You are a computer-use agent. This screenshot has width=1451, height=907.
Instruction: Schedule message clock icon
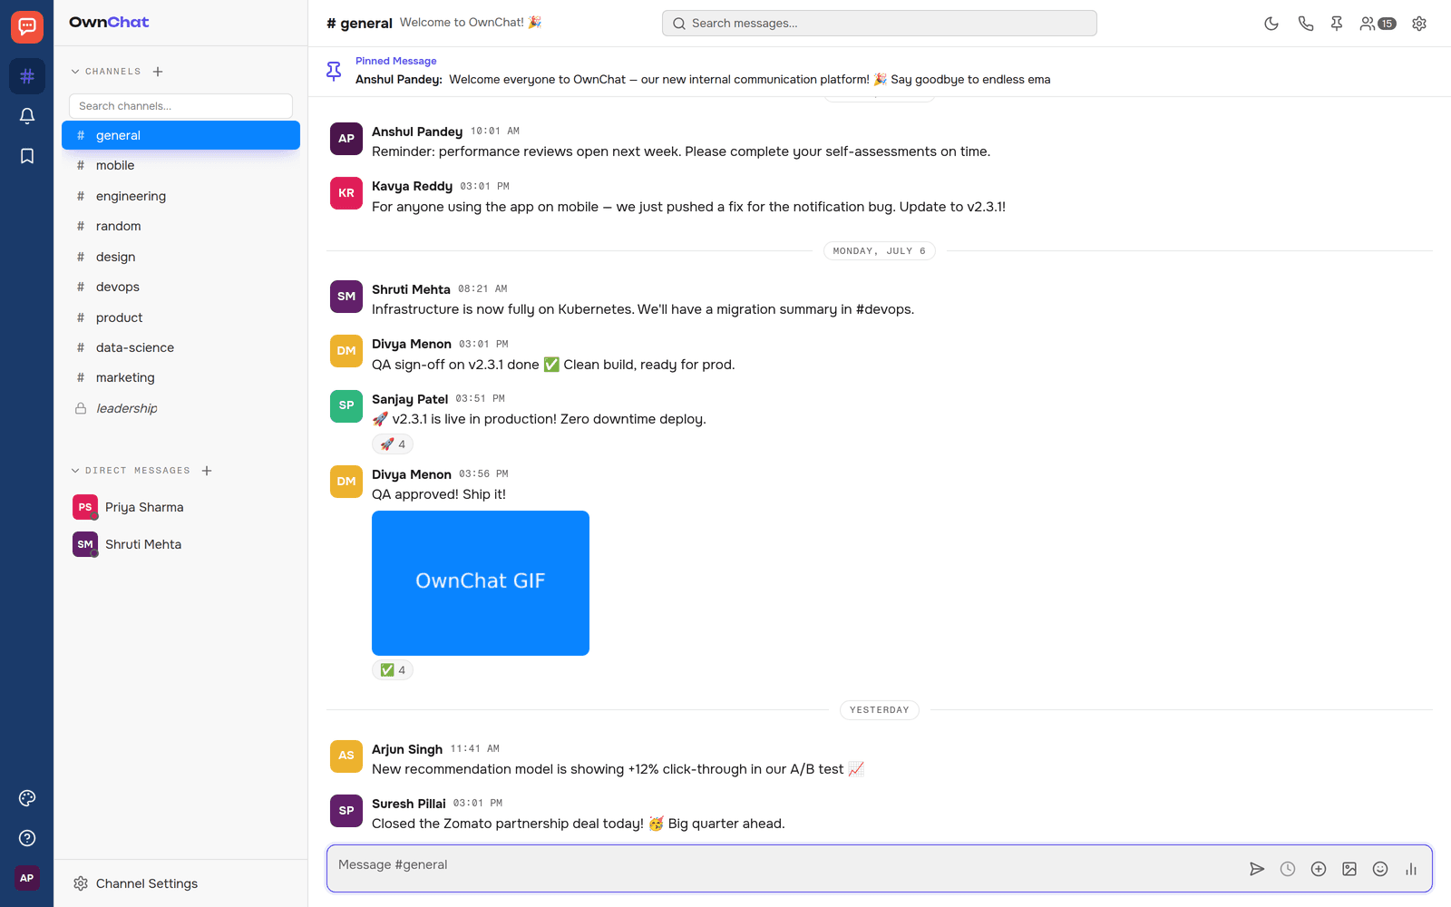pyautogui.click(x=1288, y=869)
